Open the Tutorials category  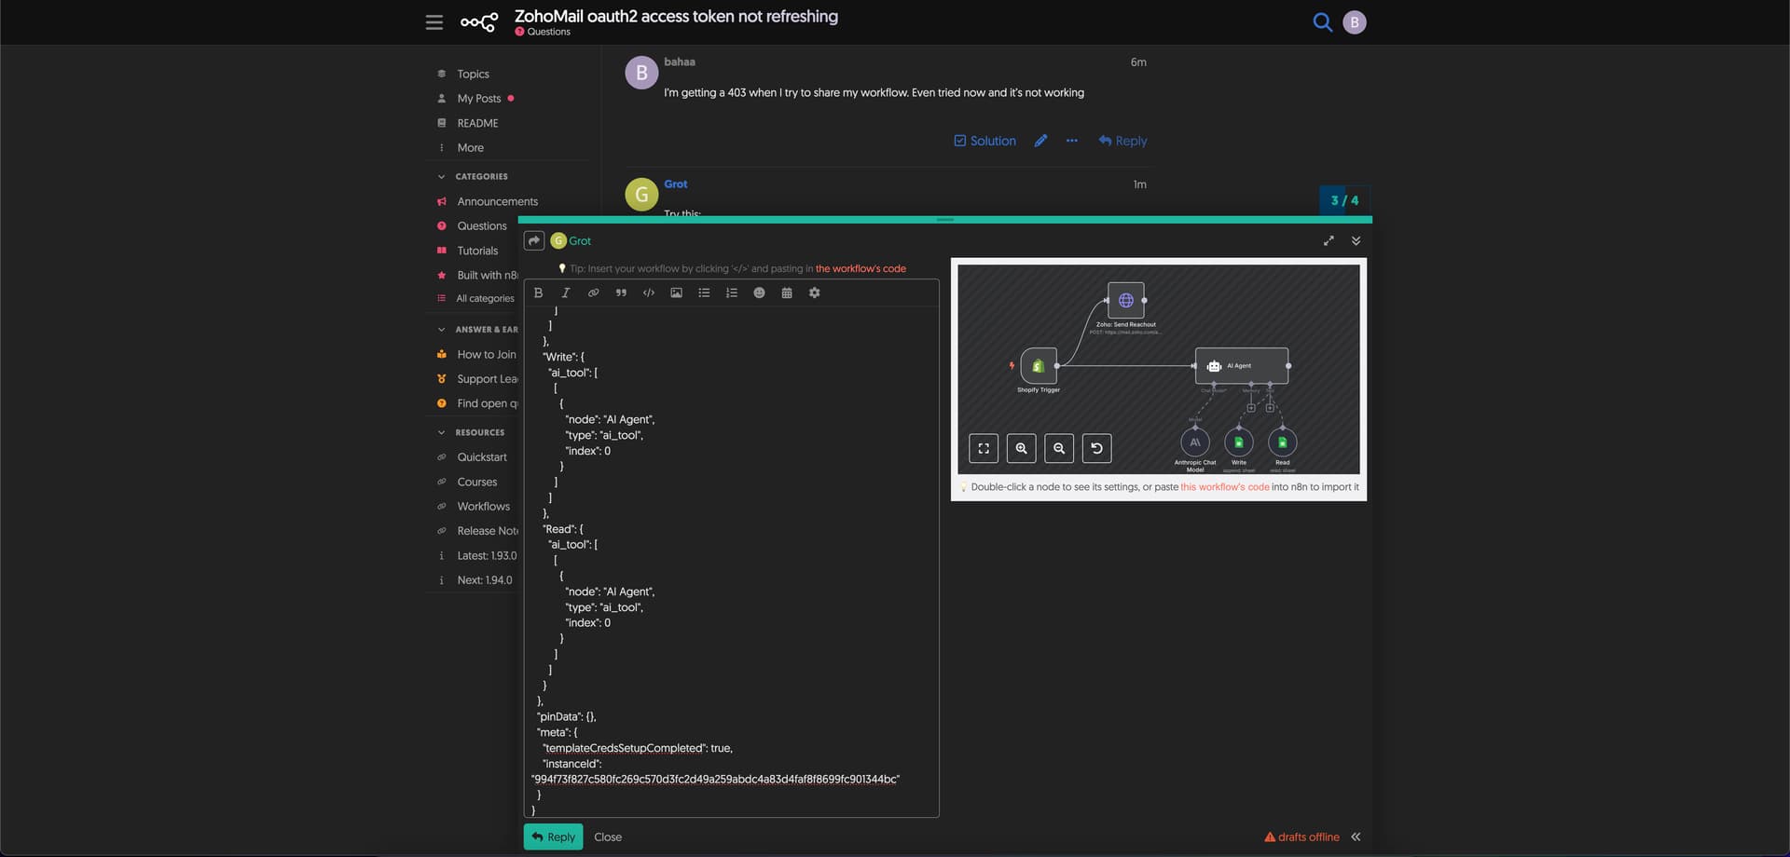[x=477, y=251]
